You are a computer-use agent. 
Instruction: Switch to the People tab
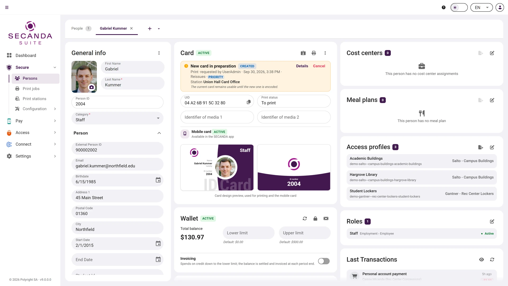coord(81,28)
